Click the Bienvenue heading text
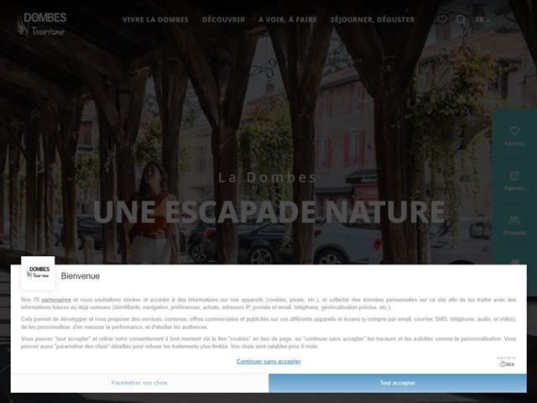 pos(81,276)
